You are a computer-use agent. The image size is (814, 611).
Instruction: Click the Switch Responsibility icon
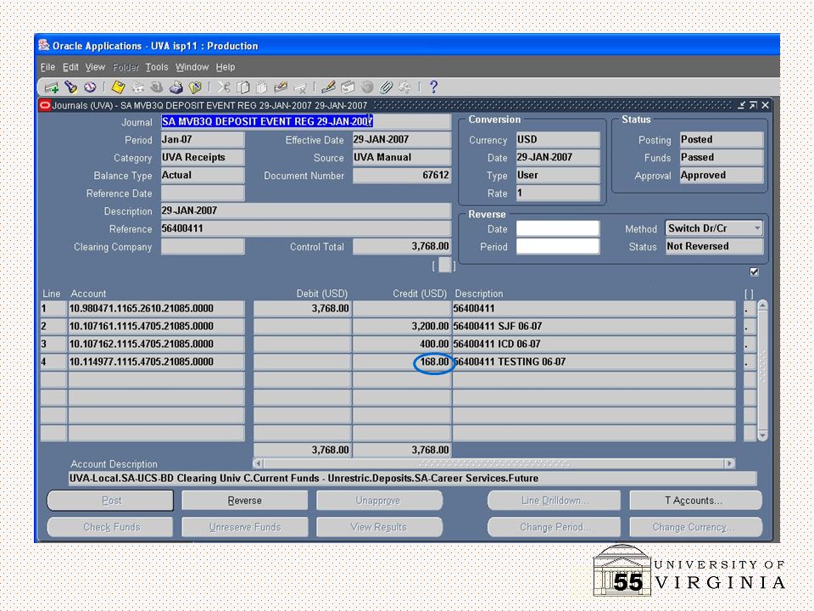(x=157, y=87)
